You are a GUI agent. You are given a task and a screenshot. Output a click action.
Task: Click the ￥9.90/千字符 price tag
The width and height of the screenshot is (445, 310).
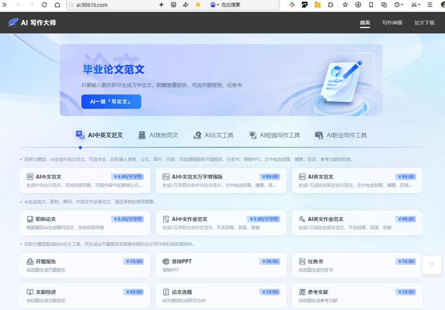pos(264,219)
